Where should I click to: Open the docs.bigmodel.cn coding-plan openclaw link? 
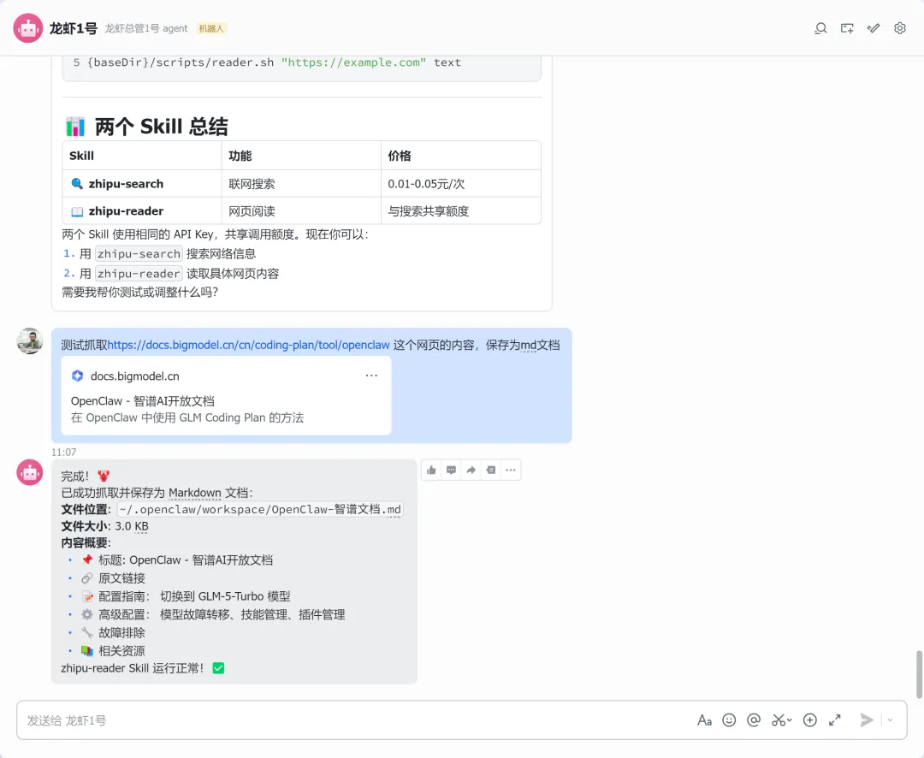248,345
